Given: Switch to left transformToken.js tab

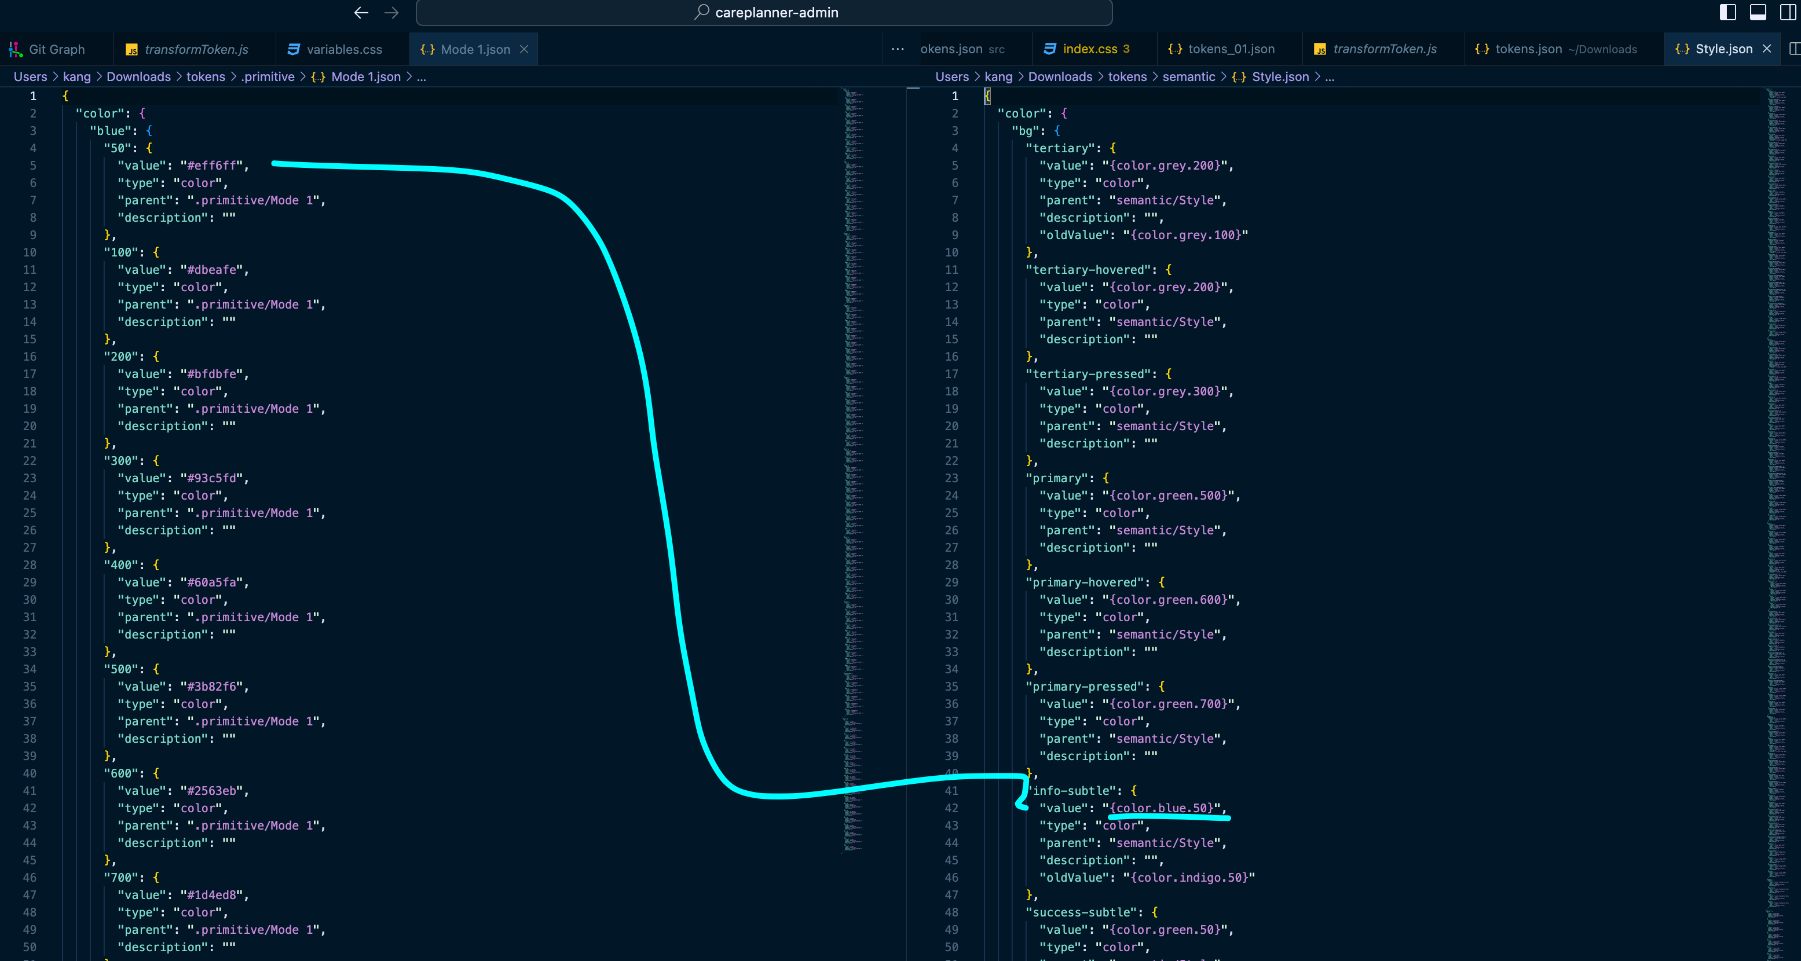Looking at the screenshot, I should (x=195, y=49).
